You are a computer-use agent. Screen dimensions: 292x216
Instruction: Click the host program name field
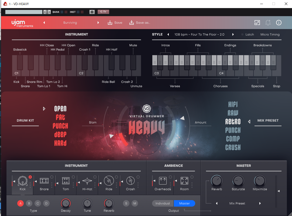pos(24,12)
